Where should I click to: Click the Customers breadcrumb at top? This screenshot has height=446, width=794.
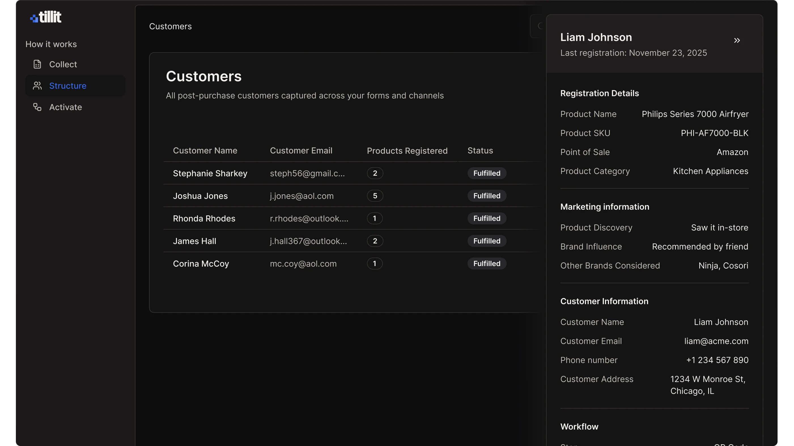coord(170,27)
